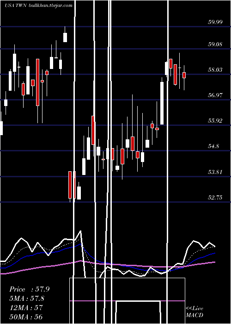Image resolution: width=231 pixels, height=324 pixels.
Task: Click the tall white candlestick rising to 58.03
Action: 162,103
